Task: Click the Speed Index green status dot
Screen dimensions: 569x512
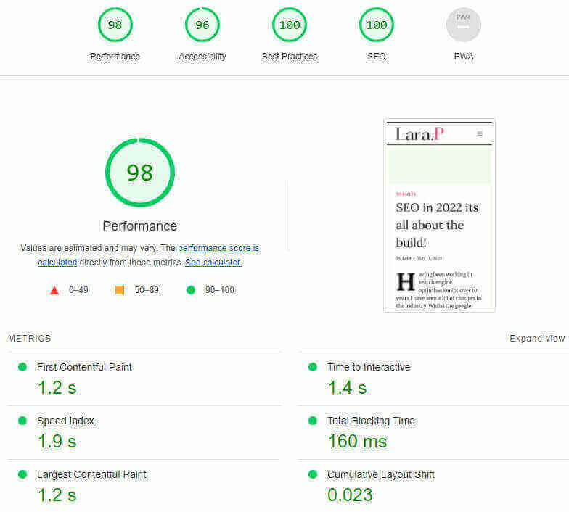Action: click(22, 421)
